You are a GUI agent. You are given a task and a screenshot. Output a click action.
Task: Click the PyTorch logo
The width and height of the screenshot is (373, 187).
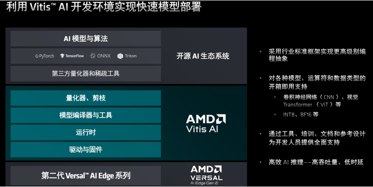tap(45, 56)
